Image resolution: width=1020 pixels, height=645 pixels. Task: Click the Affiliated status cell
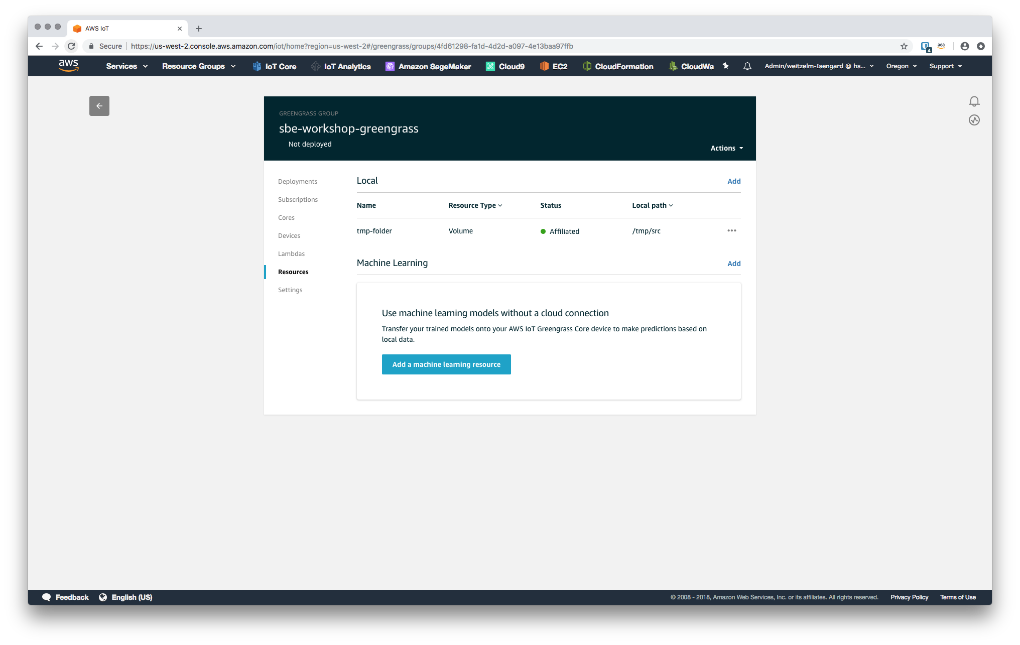click(x=560, y=231)
